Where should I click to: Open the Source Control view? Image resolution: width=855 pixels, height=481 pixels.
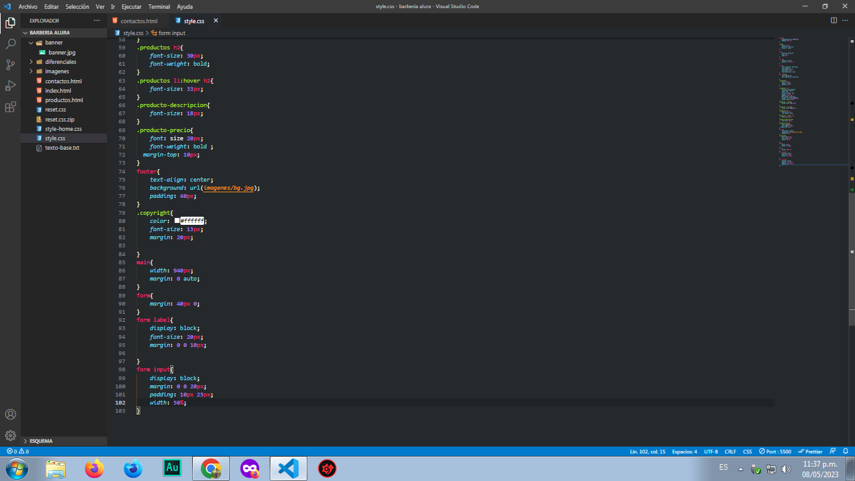(10, 65)
